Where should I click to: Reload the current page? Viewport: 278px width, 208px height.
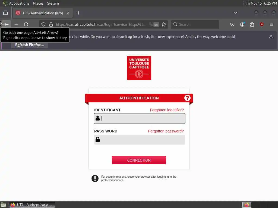26,24
